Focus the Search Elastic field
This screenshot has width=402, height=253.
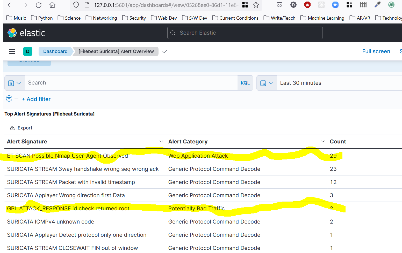tap(245, 33)
